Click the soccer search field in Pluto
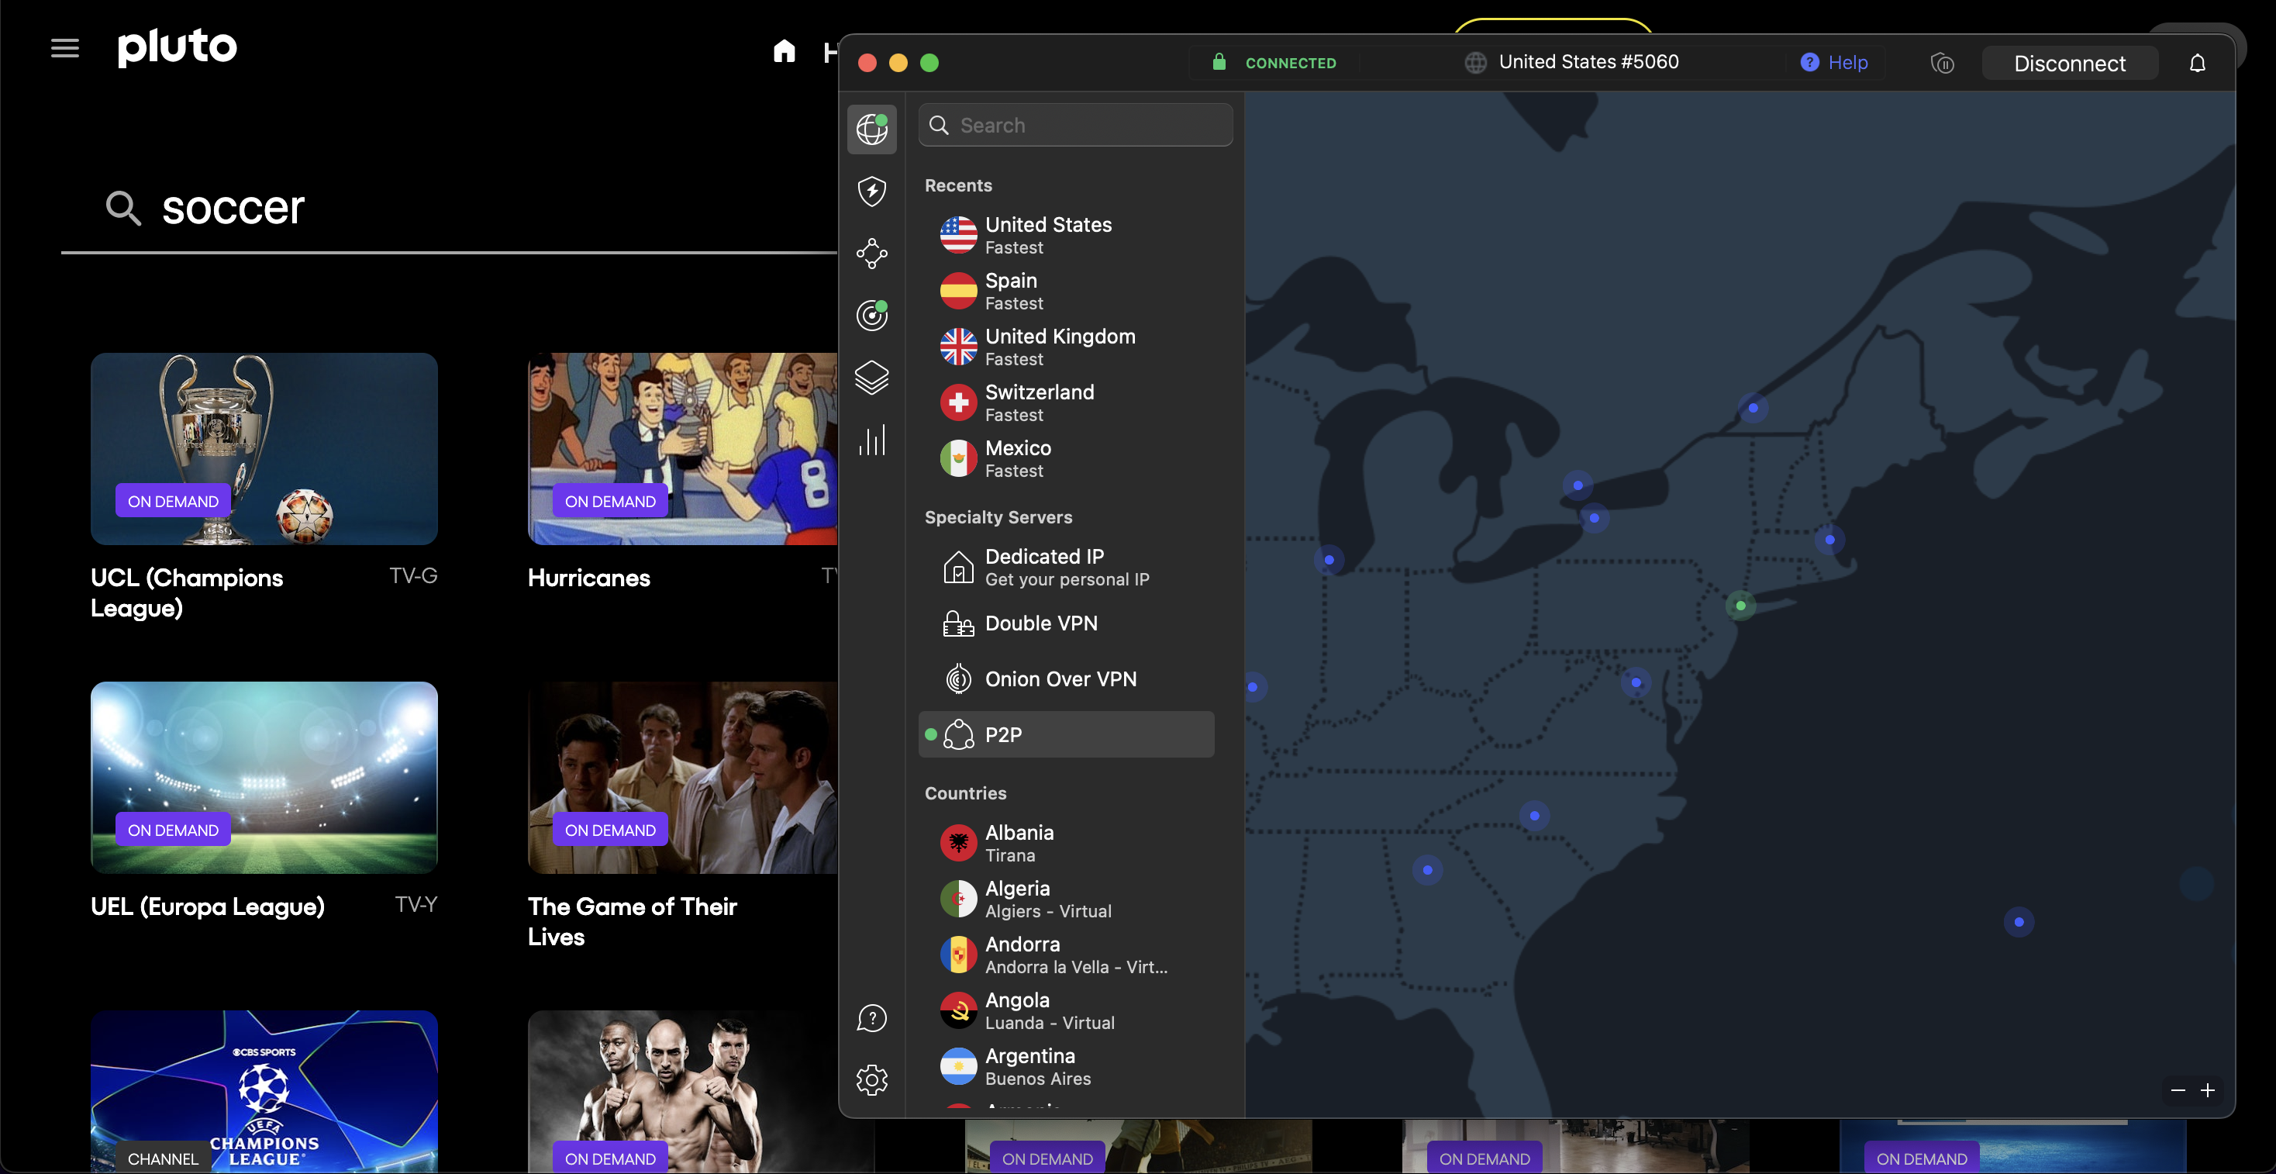The width and height of the screenshot is (2276, 1174). tap(449, 209)
